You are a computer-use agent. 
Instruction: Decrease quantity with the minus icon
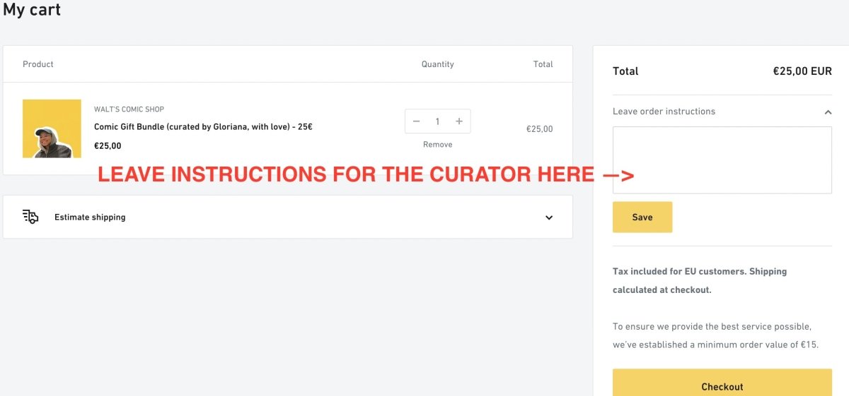tap(416, 121)
